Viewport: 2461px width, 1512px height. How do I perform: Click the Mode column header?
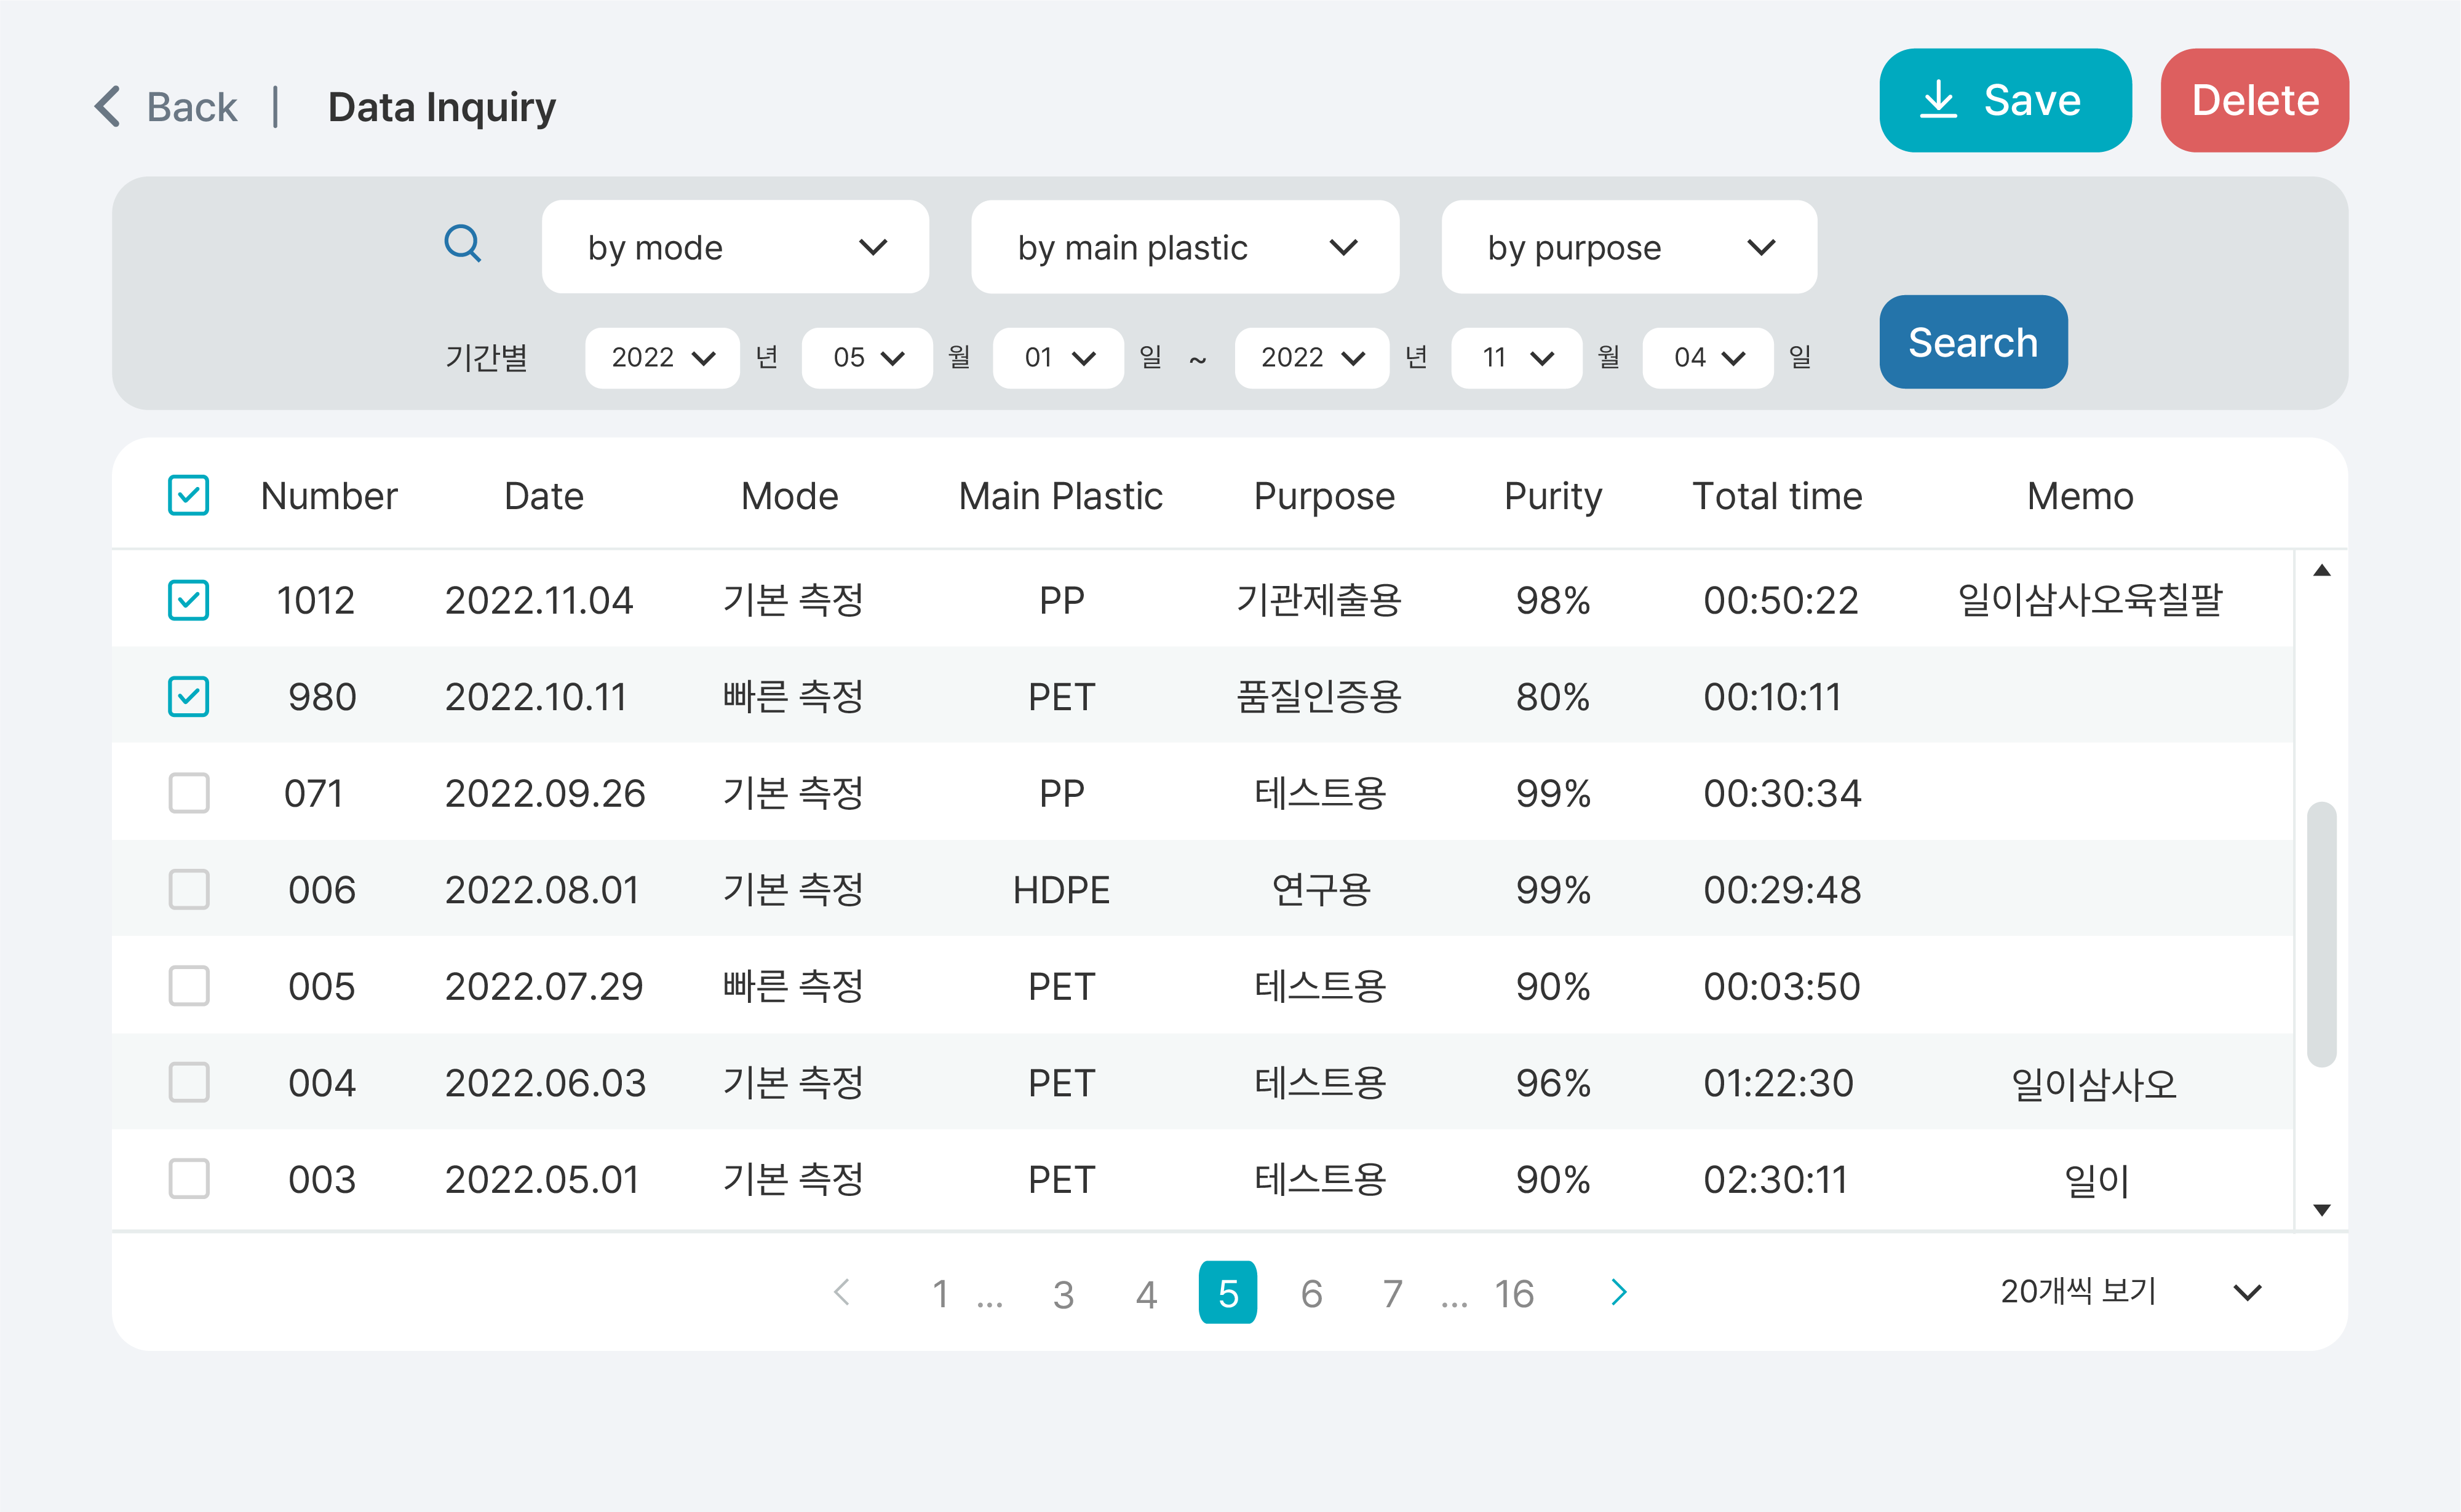point(789,496)
